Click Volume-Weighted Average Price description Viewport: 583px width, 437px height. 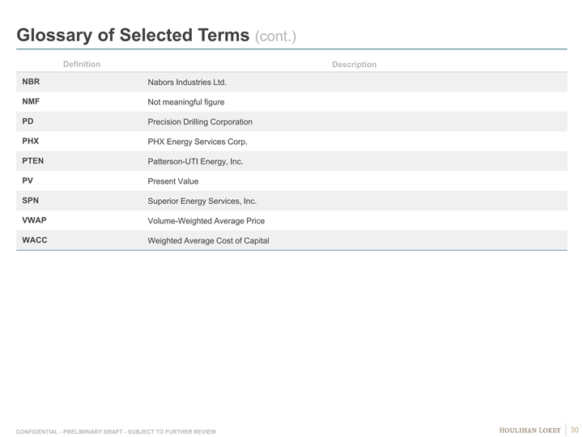point(206,221)
